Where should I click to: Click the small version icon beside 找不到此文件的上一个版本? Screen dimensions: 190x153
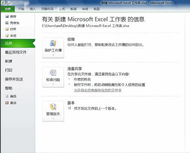(70, 108)
